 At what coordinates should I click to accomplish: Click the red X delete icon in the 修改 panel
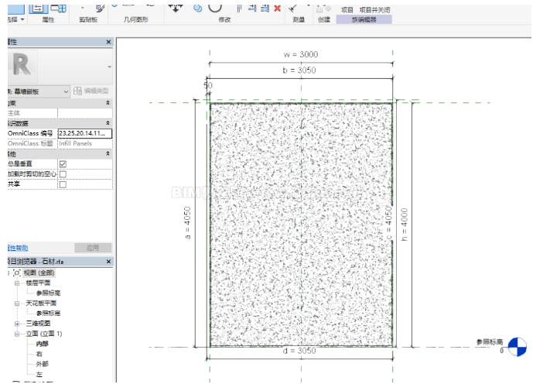[x=277, y=9]
